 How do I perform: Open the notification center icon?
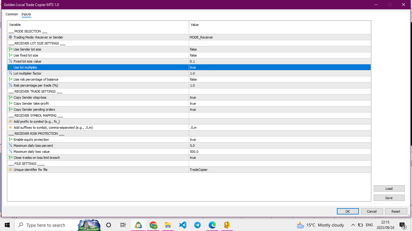pyautogui.click(x=402, y=225)
